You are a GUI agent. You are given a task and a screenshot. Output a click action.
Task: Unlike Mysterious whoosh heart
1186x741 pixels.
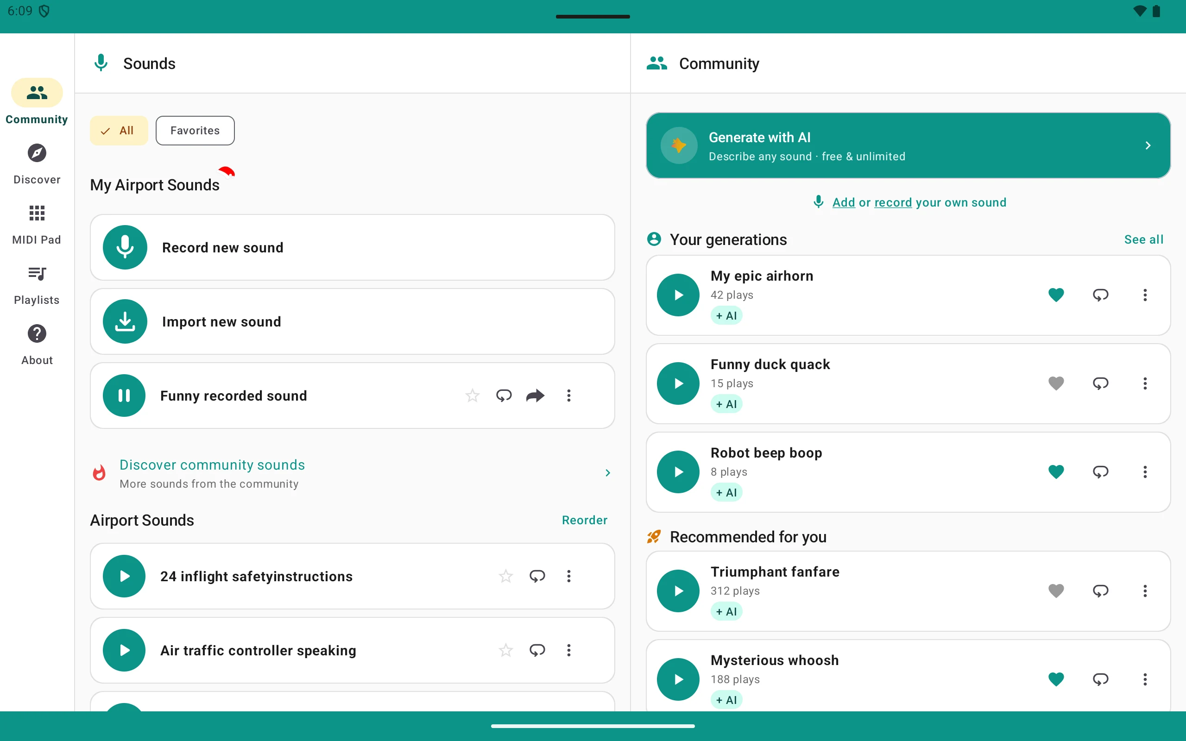click(1056, 679)
